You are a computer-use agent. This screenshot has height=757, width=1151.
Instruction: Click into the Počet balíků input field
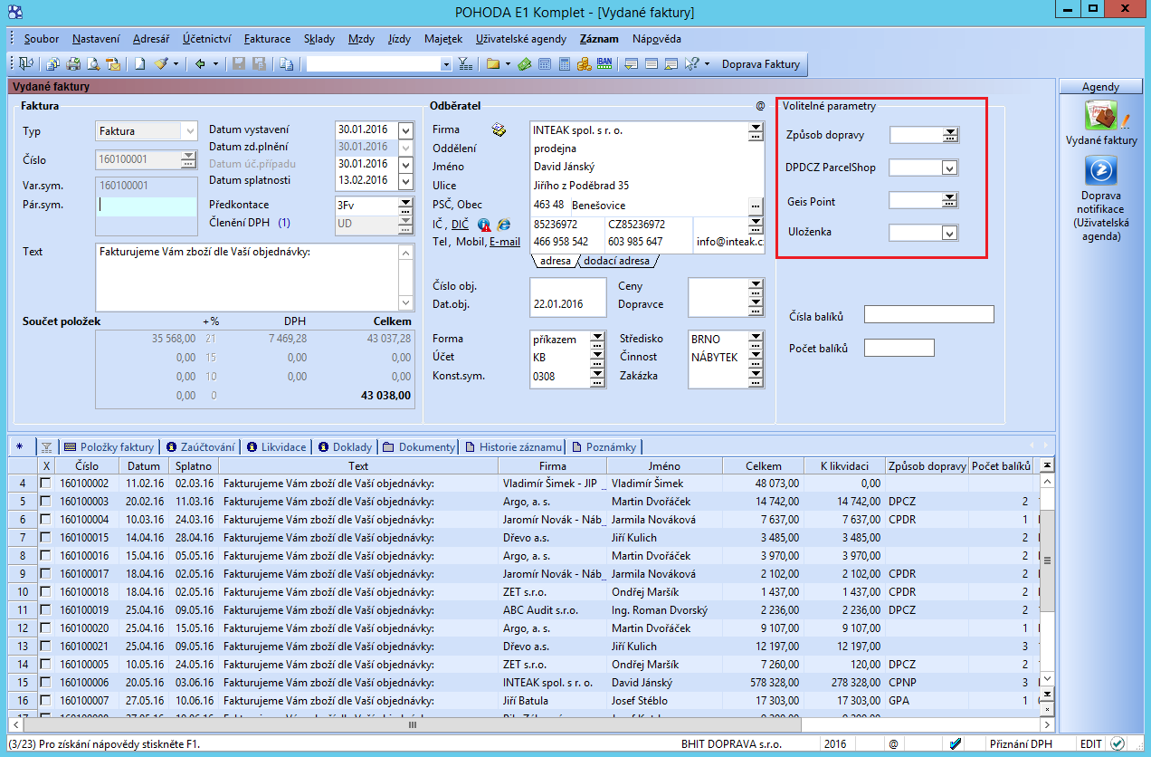pos(899,348)
